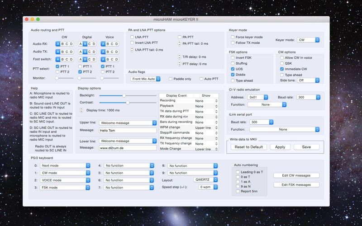Enable Paddle only audio flag
Screen dimensions: 362x226
click(x=171, y=79)
